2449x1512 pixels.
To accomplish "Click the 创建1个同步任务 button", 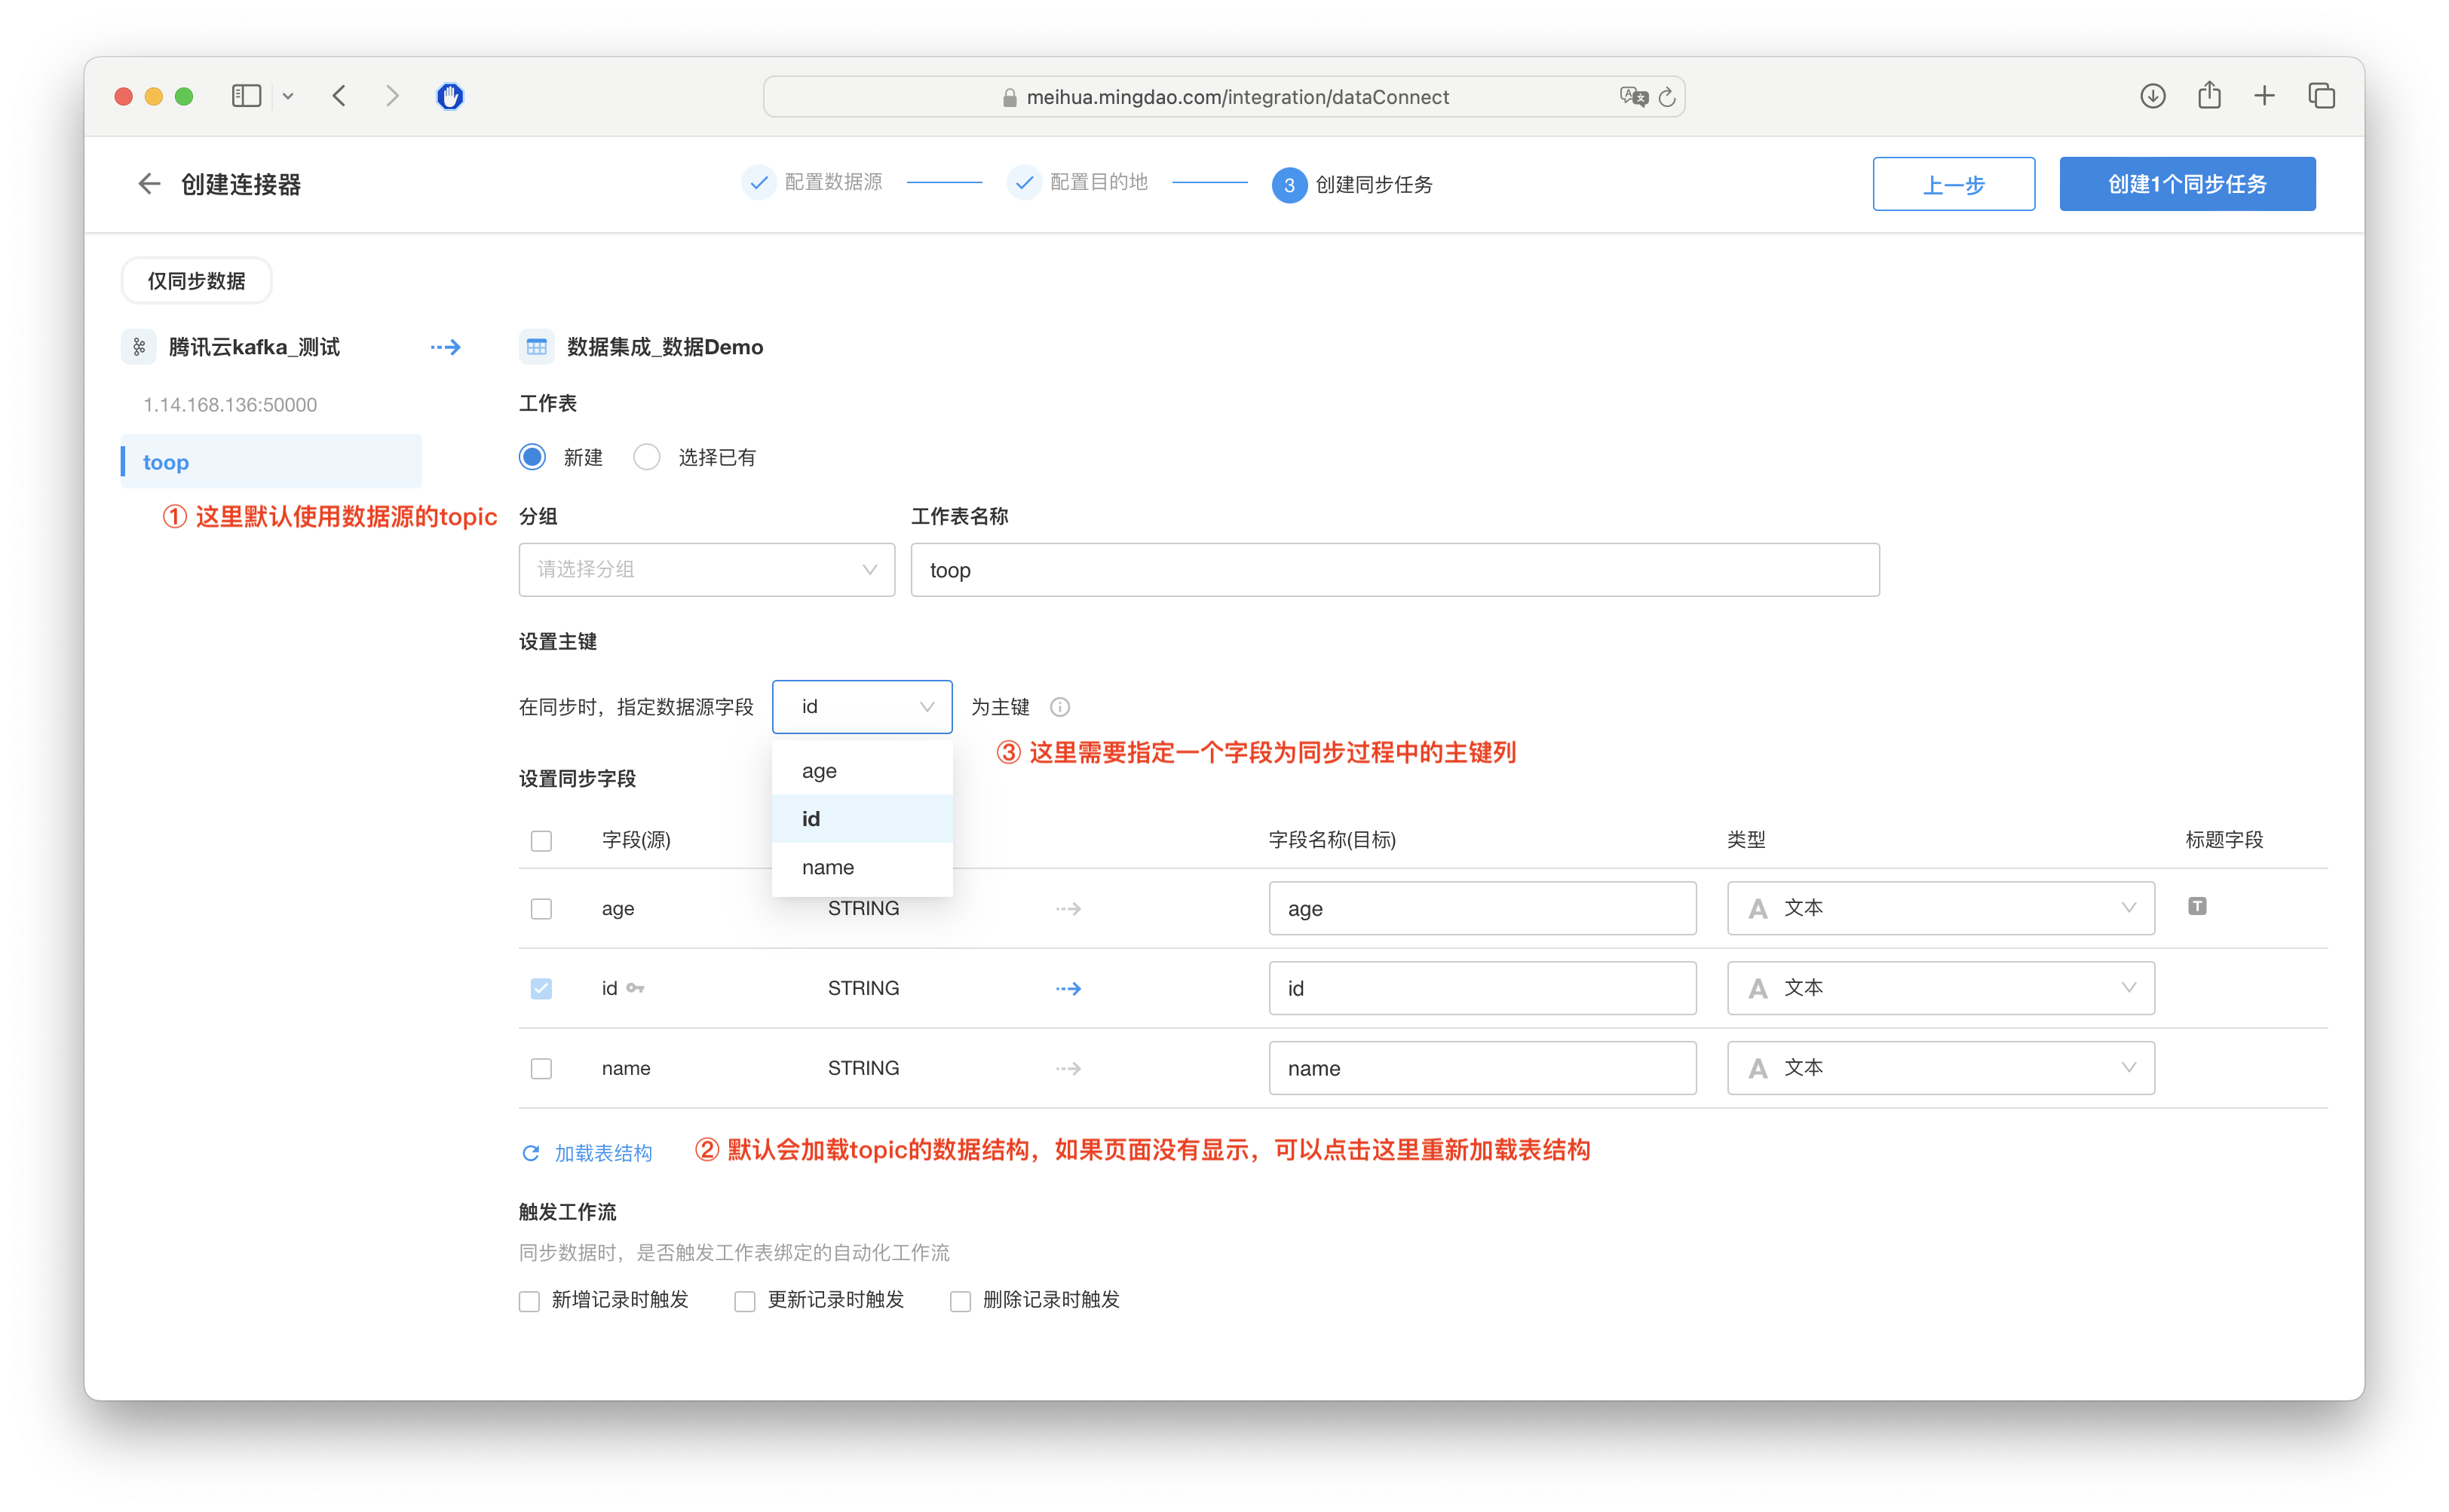I will pyautogui.click(x=2187, y=184).
